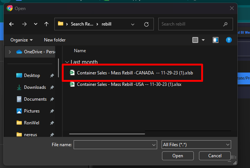Open the Help question mark icon
This screenshot has height=168, width=250.
point(229,40)
